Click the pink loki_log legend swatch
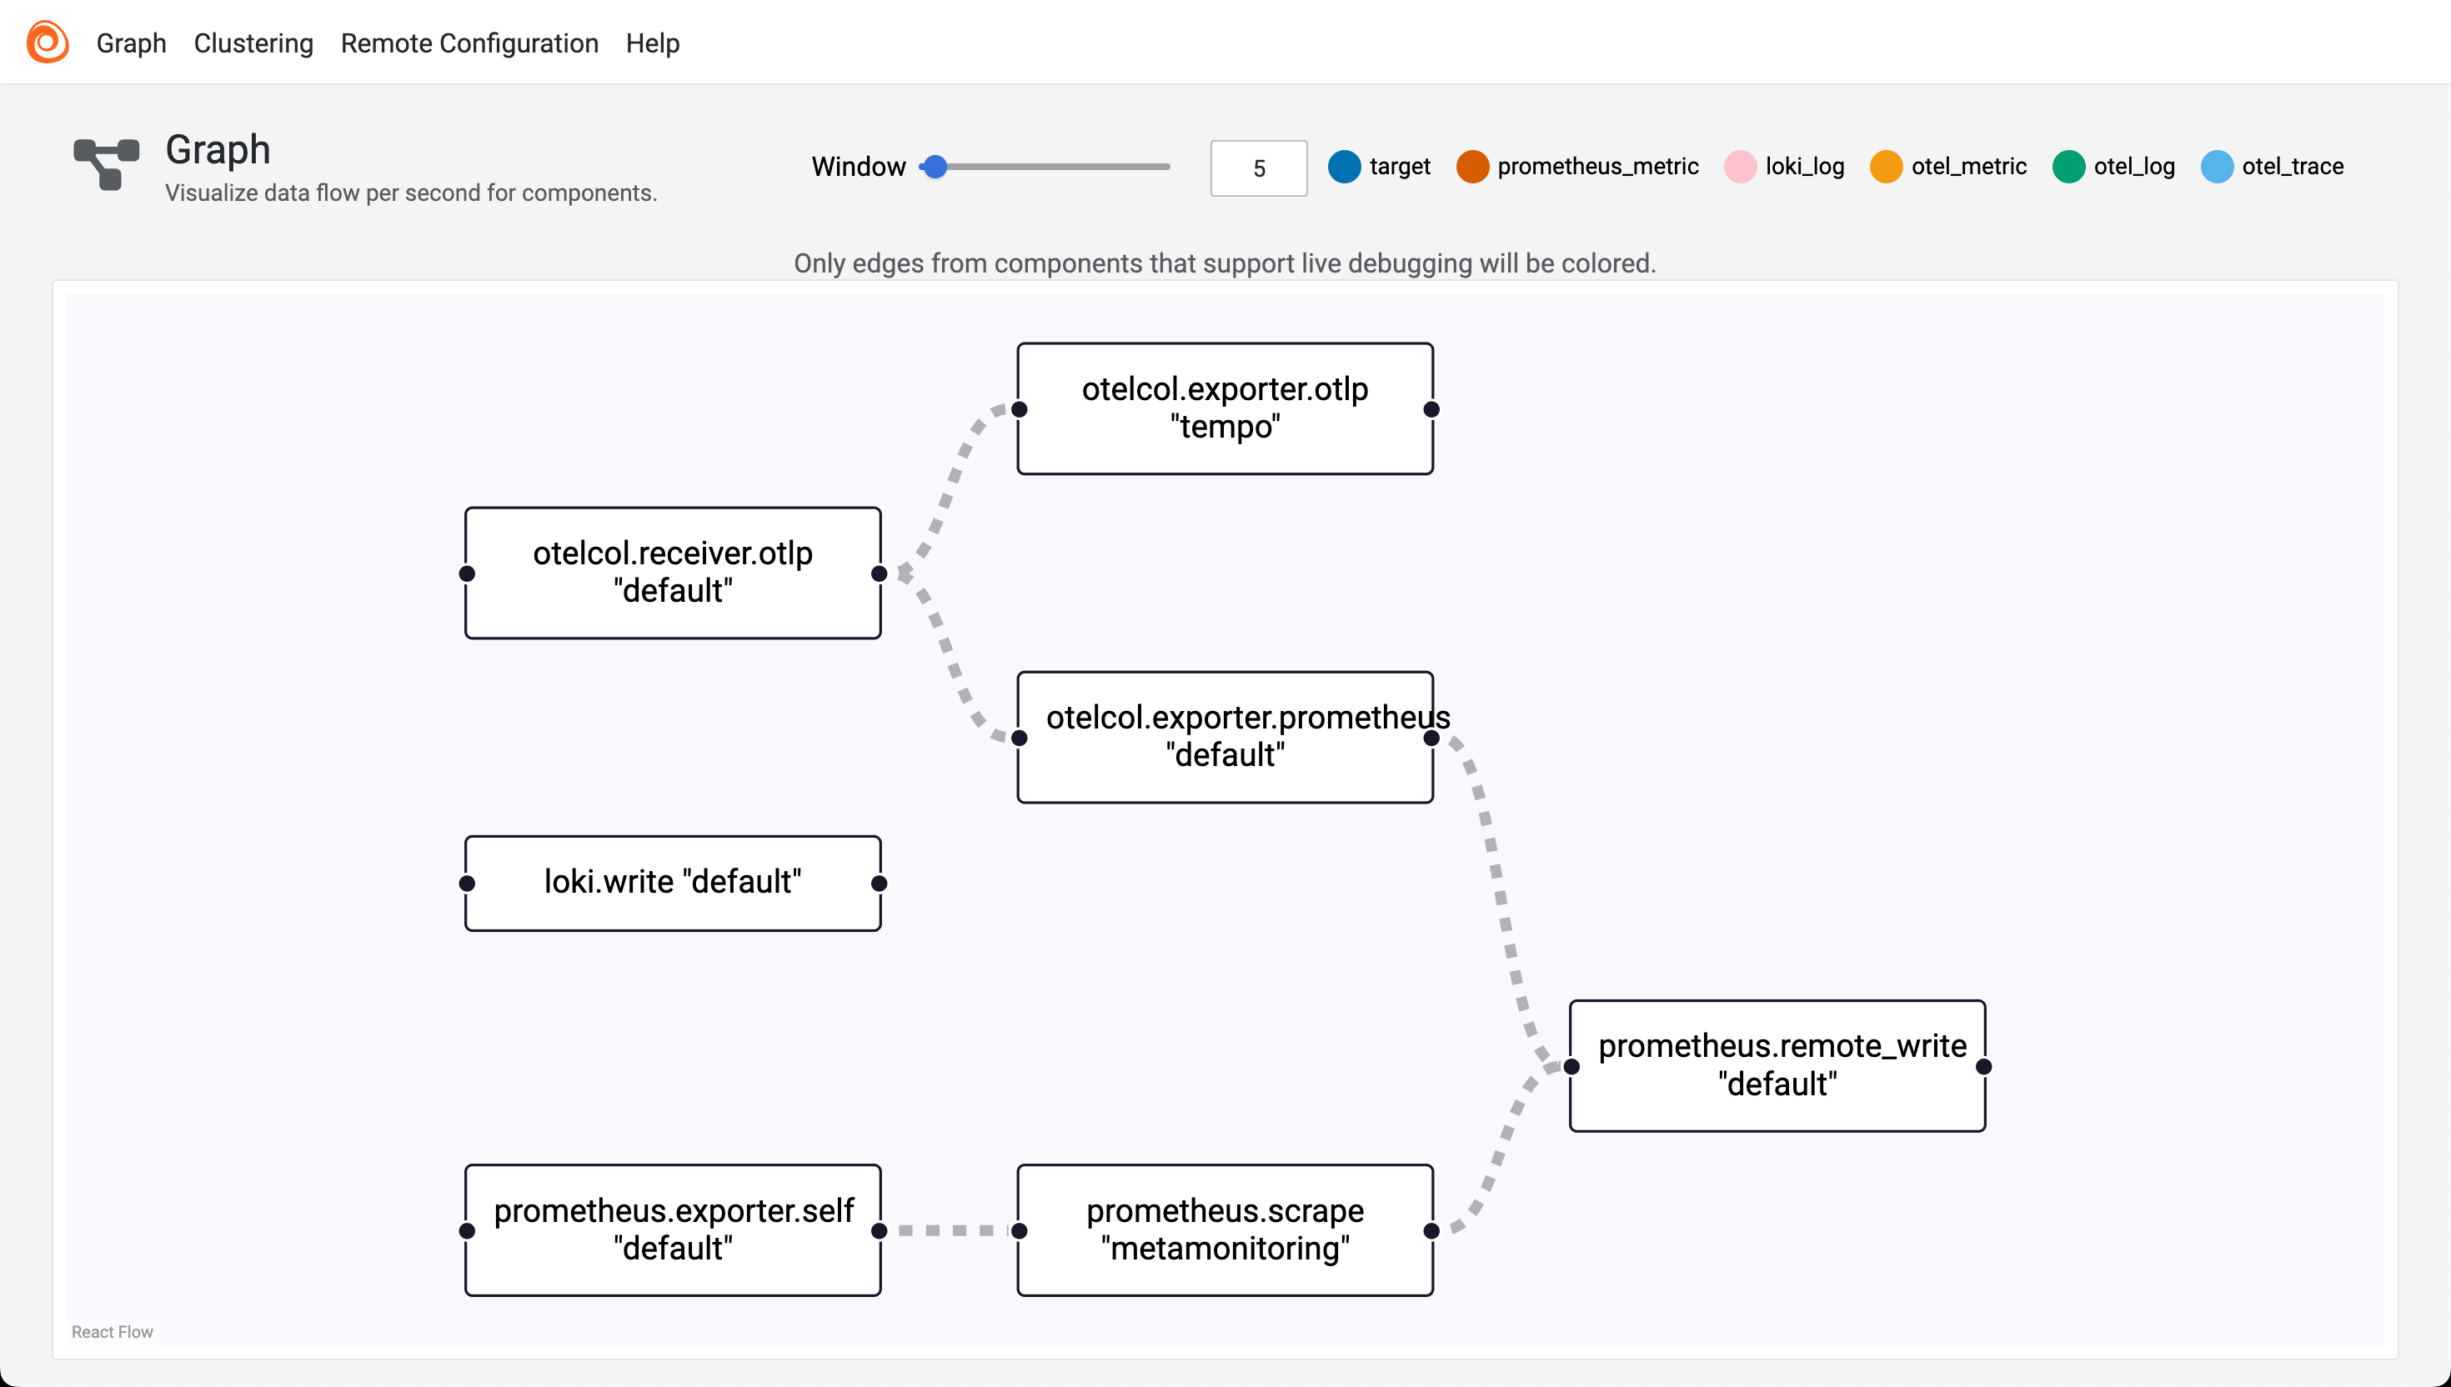 (x=1739, y=167)
